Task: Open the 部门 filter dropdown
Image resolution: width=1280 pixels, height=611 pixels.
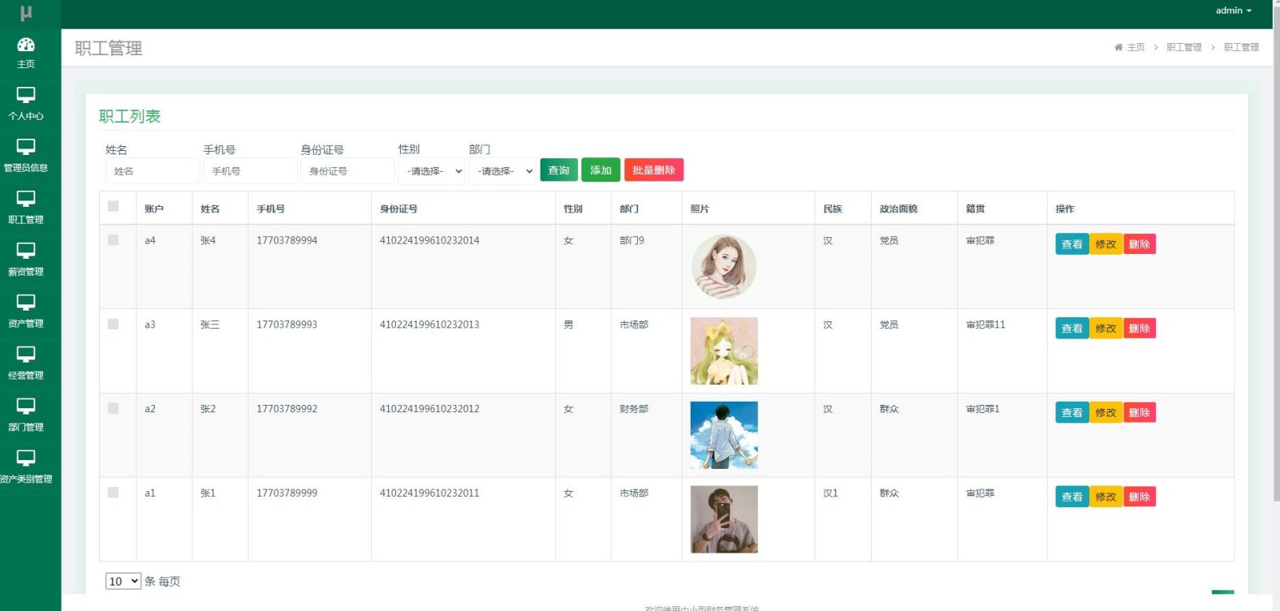Action: point(502,171)
